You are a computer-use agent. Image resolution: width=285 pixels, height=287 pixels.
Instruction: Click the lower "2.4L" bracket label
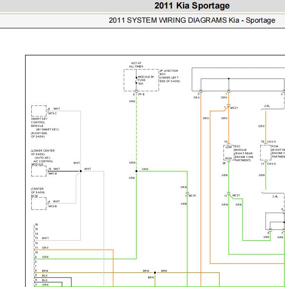pos(275,196)
